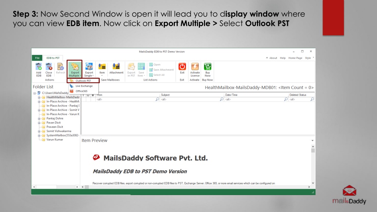The height and width of the screenshot is (212, 377).
Task: Select the Somit Vishwakarma mailbox
Action: (59, 131)
